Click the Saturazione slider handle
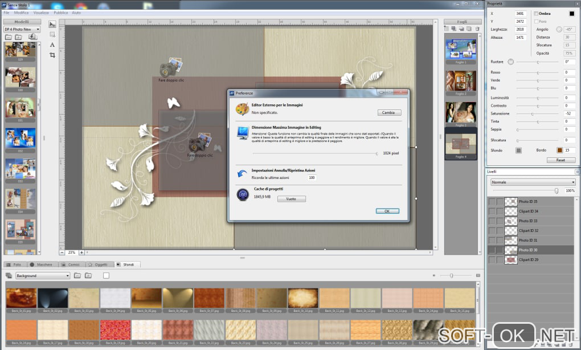 [533, 114]
